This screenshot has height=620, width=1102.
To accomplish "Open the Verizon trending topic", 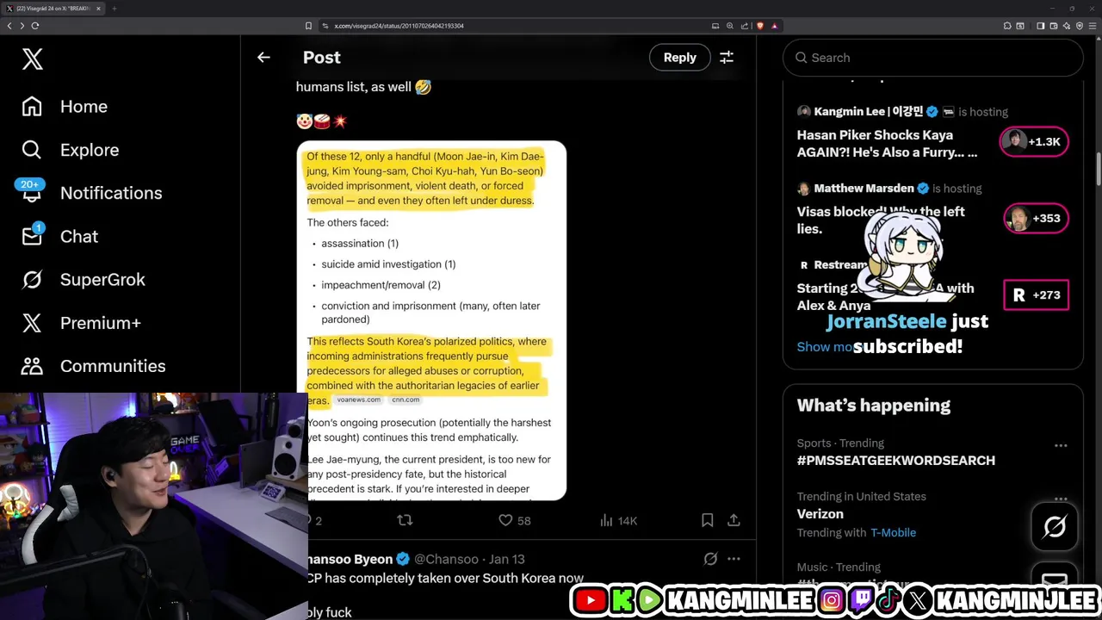I will 820,514.
